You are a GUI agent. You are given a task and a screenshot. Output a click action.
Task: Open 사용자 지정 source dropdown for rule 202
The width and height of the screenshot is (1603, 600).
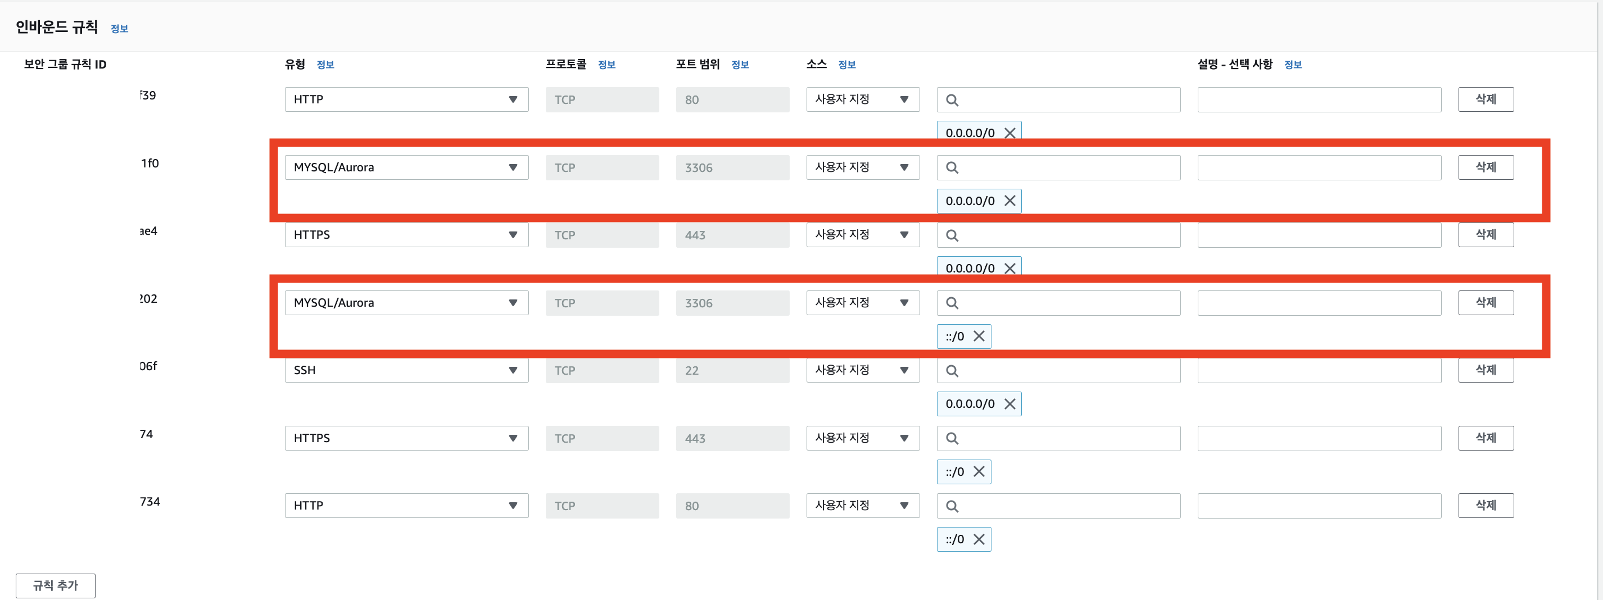click(x=862, y=303)
